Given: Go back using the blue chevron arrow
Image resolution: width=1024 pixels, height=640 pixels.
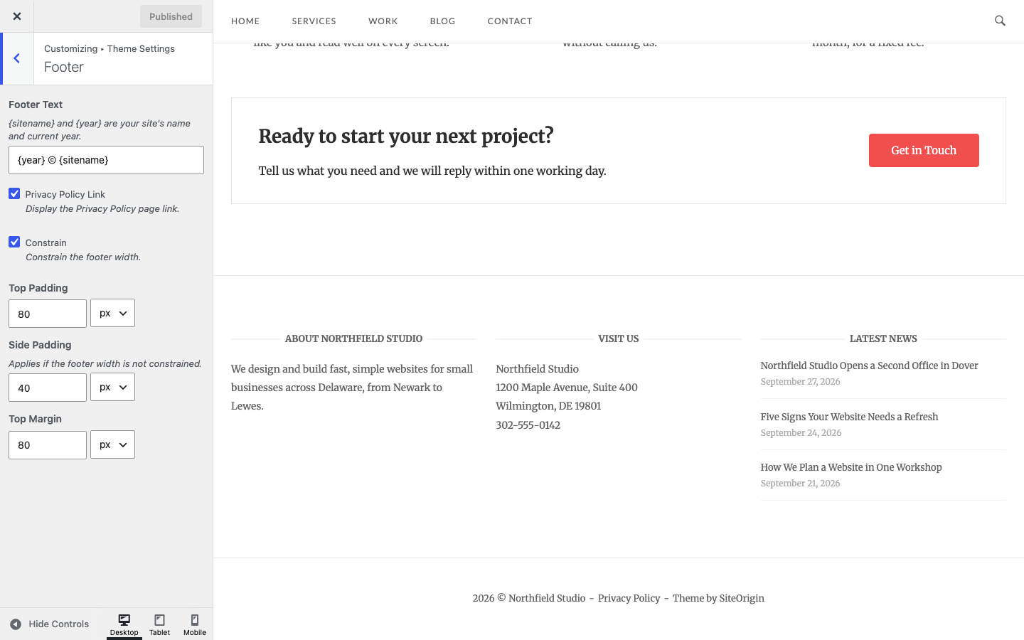Looking at the screenshot, I should pyautogui.click(x=16, y=58).
